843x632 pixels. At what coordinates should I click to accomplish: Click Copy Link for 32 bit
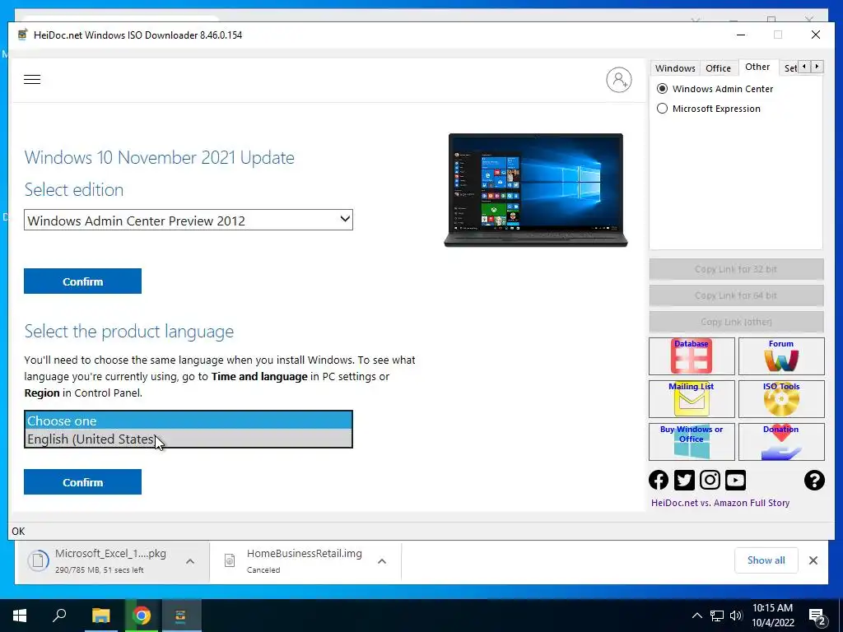point(736,269)
